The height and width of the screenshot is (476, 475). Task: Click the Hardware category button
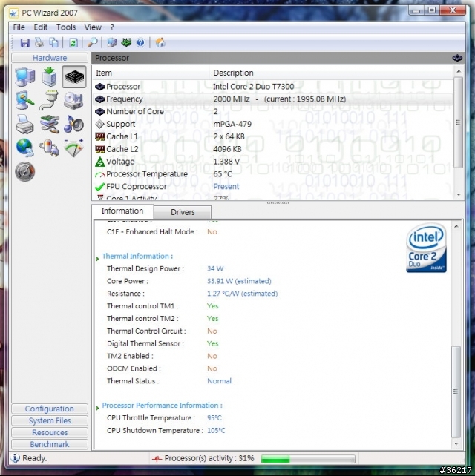50,58
